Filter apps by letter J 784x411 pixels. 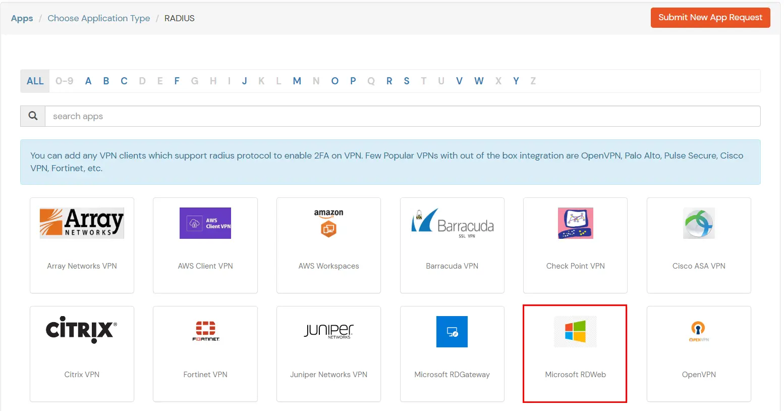click(245, 81)
